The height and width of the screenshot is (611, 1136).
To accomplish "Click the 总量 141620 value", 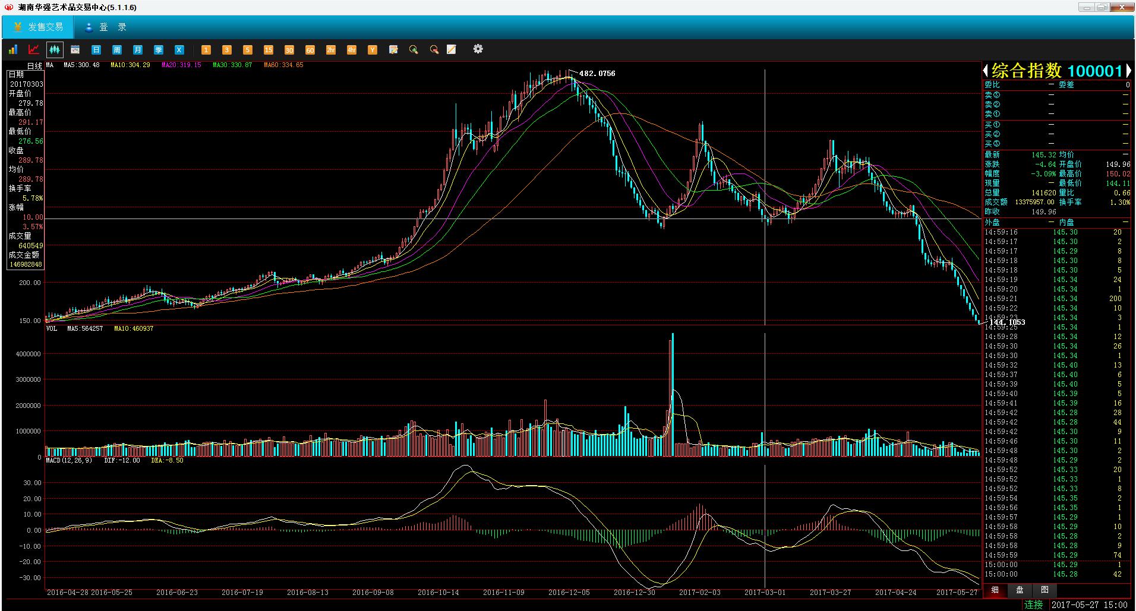I will pos(1044,192).
